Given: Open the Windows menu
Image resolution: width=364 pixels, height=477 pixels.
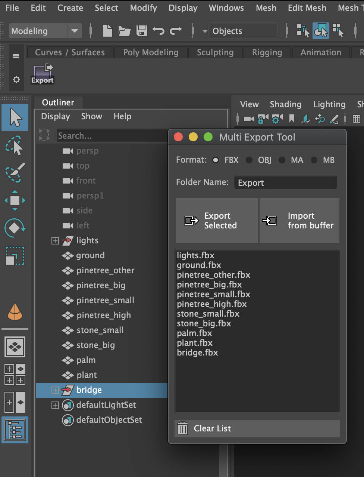Looking at the screenshot, I should point(226,8).
